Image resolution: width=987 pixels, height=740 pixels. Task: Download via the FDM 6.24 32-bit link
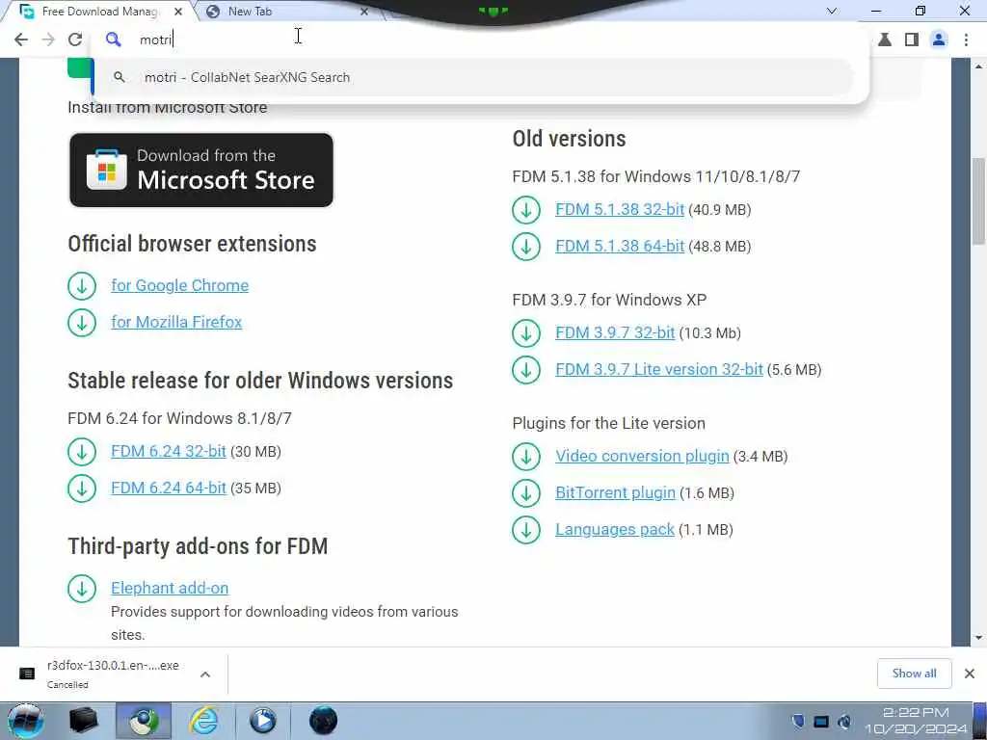(x=169, y=451)
